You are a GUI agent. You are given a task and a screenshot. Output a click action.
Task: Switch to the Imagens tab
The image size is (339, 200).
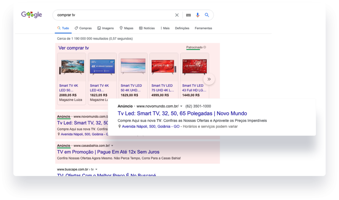(105, 28)
